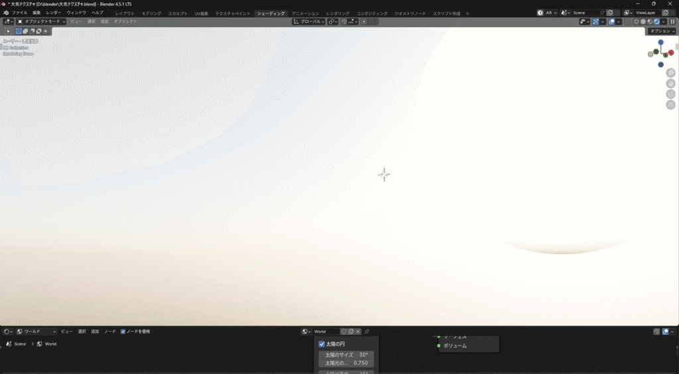Image resolution: width=679 pixels, height=374 pixels.
Task: Switch to the ジオメトリノード workspace tab
Action: [410, 13]
